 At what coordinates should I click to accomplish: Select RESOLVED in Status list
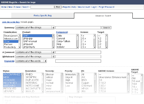click(12, 89)
